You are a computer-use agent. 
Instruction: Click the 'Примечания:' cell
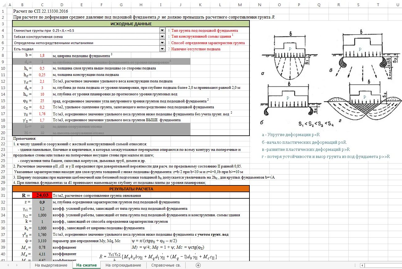point(24,139)
